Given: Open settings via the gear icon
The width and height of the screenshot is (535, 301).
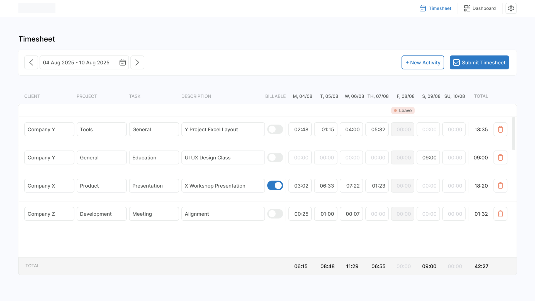Looking at the screenshot, I should [x=511, y=8].
